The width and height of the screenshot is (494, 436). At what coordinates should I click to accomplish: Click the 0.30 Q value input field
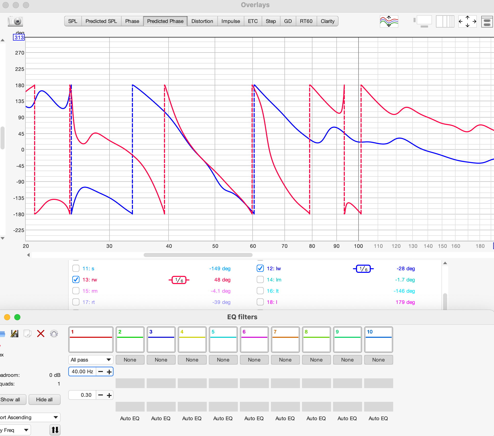(x=82, y=395)
